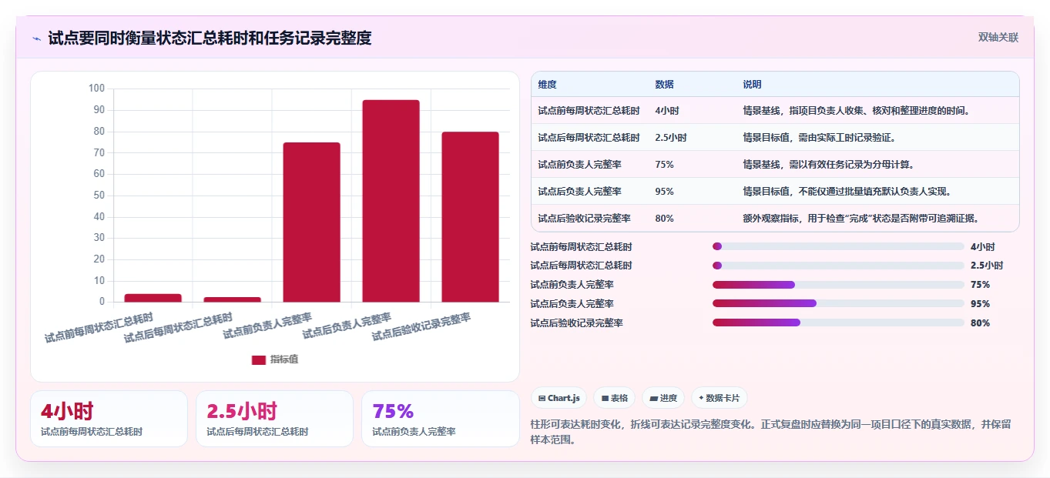Image resolution: width=1050 pixels, height=478 pixels.
Task: Click table note 情景基线，指项目负责人收集、核对和整理进度的时间
Action: 856,111
